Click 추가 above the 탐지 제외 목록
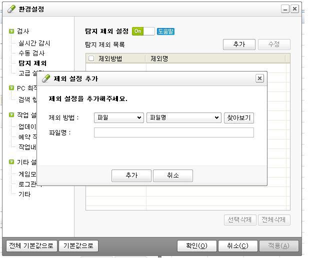Image resolution: width=320 pixels, height=258 pixels. point(239,44)
